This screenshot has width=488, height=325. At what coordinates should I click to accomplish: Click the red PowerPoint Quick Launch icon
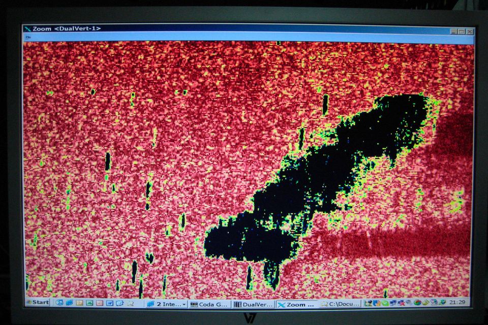(100, 303)
